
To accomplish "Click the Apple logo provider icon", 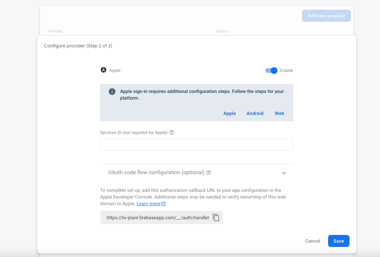I will tap(104, 70).
